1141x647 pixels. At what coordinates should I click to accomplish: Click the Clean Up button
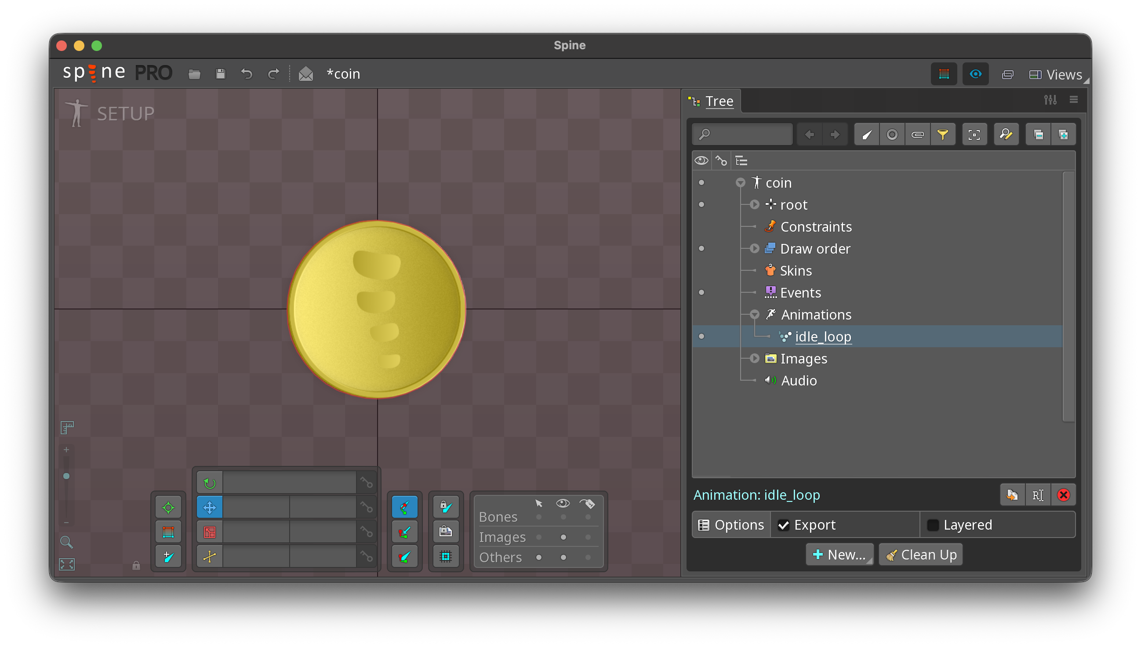point(920,554)
